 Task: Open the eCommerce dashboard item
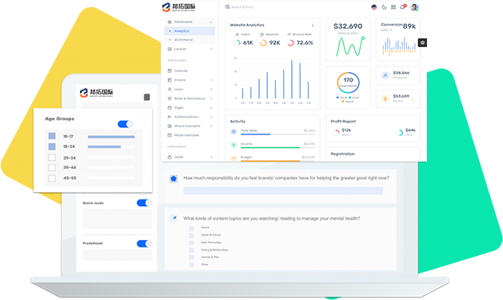coord(190,40)
